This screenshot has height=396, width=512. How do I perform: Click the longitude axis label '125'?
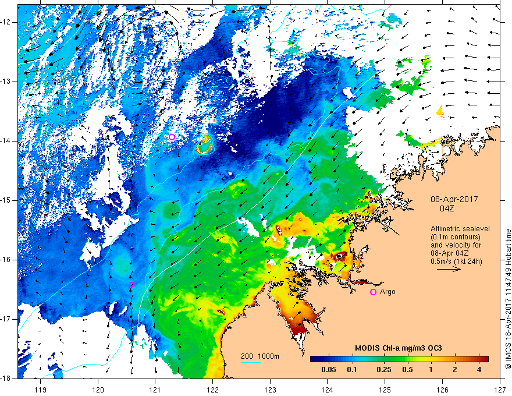[x=385, y=390]
